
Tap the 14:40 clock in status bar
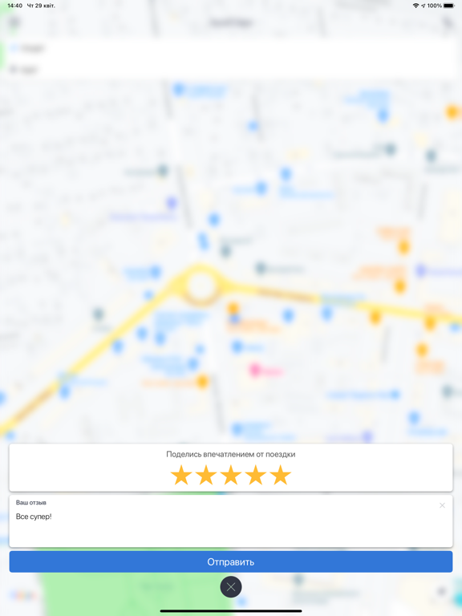pyautogui.click(x=15, y=6)
